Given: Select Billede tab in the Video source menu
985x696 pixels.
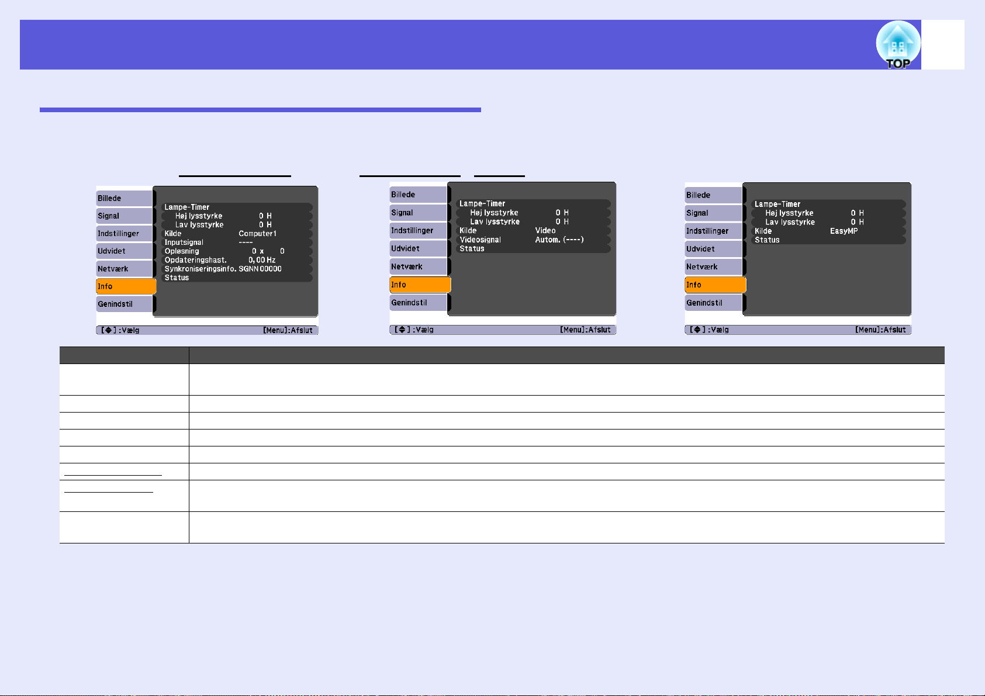Looking at the screenshot, I should [419, 195].
